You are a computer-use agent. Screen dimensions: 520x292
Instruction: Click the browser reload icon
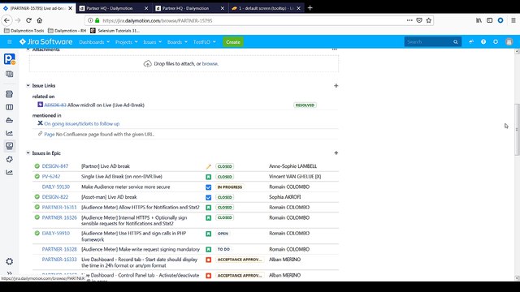29,20
